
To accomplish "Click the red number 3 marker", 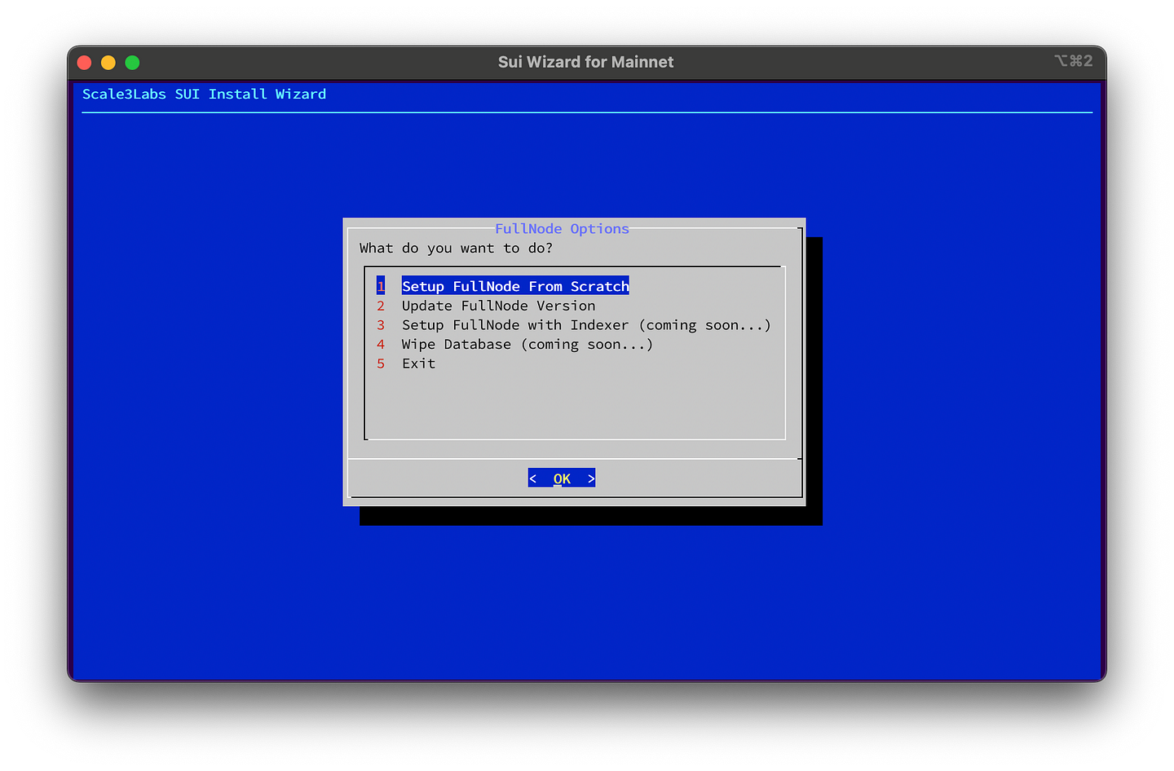I will click(x=381, y=324).
